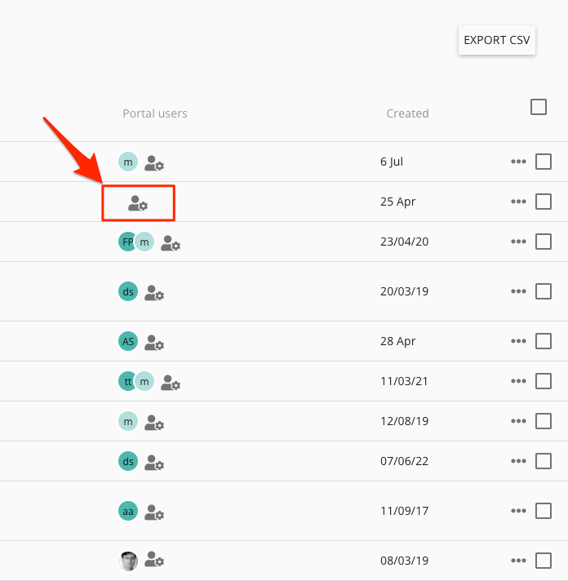
Task: Sort by the Created column header
Action: click(407, 113)
